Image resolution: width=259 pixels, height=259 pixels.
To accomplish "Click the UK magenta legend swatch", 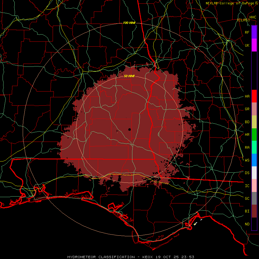I will pos(254,45).
